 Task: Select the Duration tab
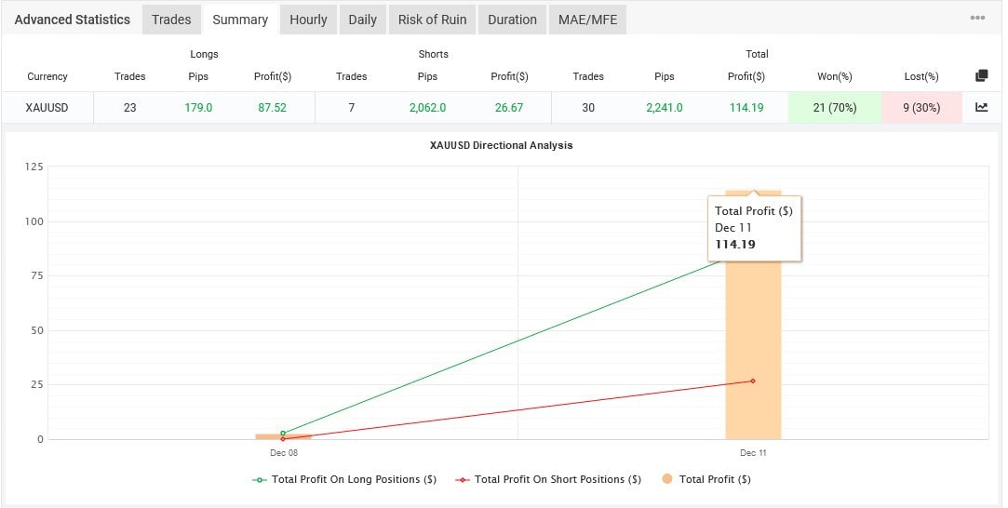click(512, 20)
